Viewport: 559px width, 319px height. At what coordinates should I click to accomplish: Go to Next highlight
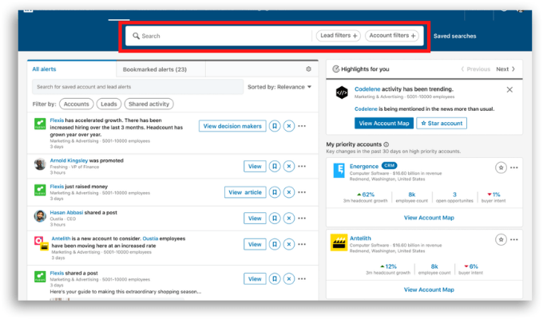point(505,69)
